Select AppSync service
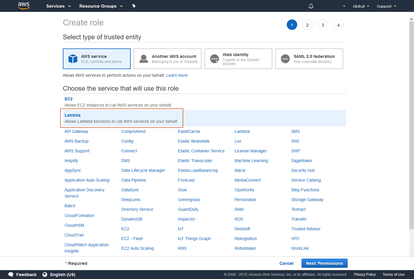Viewport: 414px width, 279px height. pyautogui.click(x=73, y=170)
